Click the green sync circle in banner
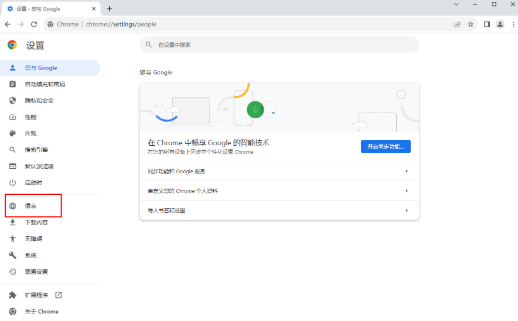 coord(255,110)
